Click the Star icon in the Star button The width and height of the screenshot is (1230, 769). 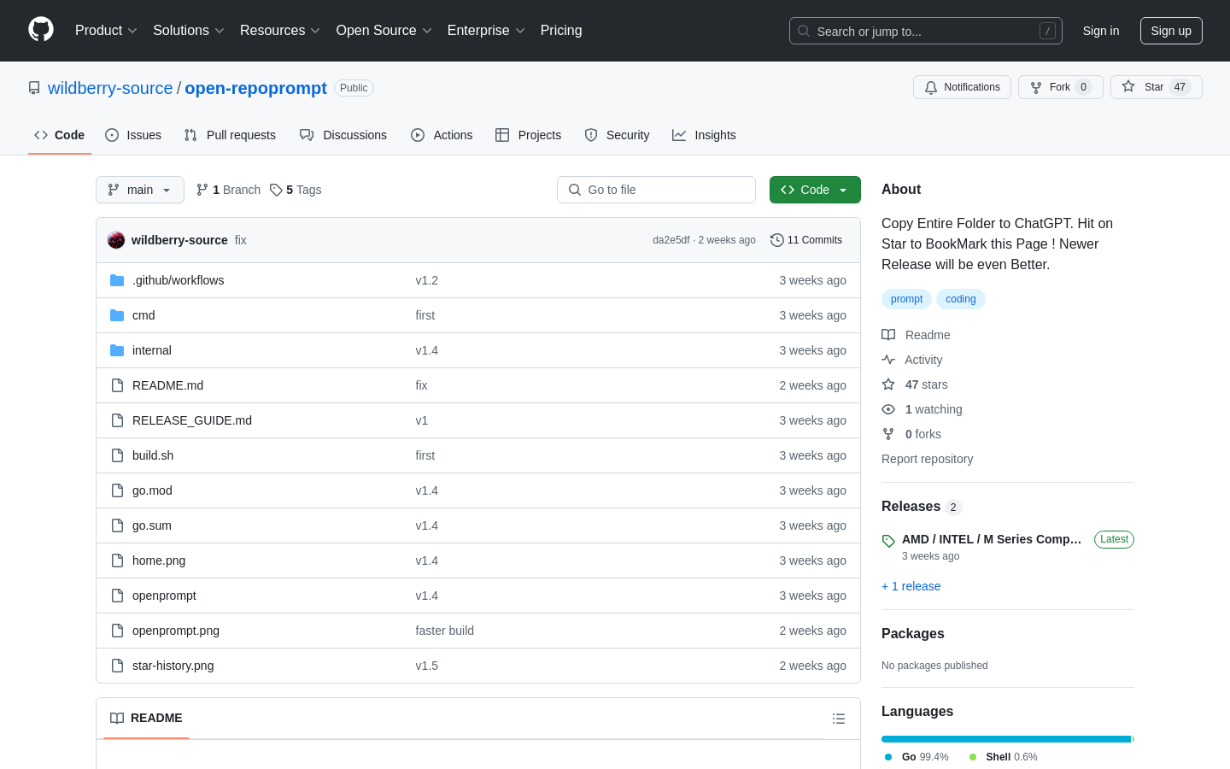(x=1128, y=87)
